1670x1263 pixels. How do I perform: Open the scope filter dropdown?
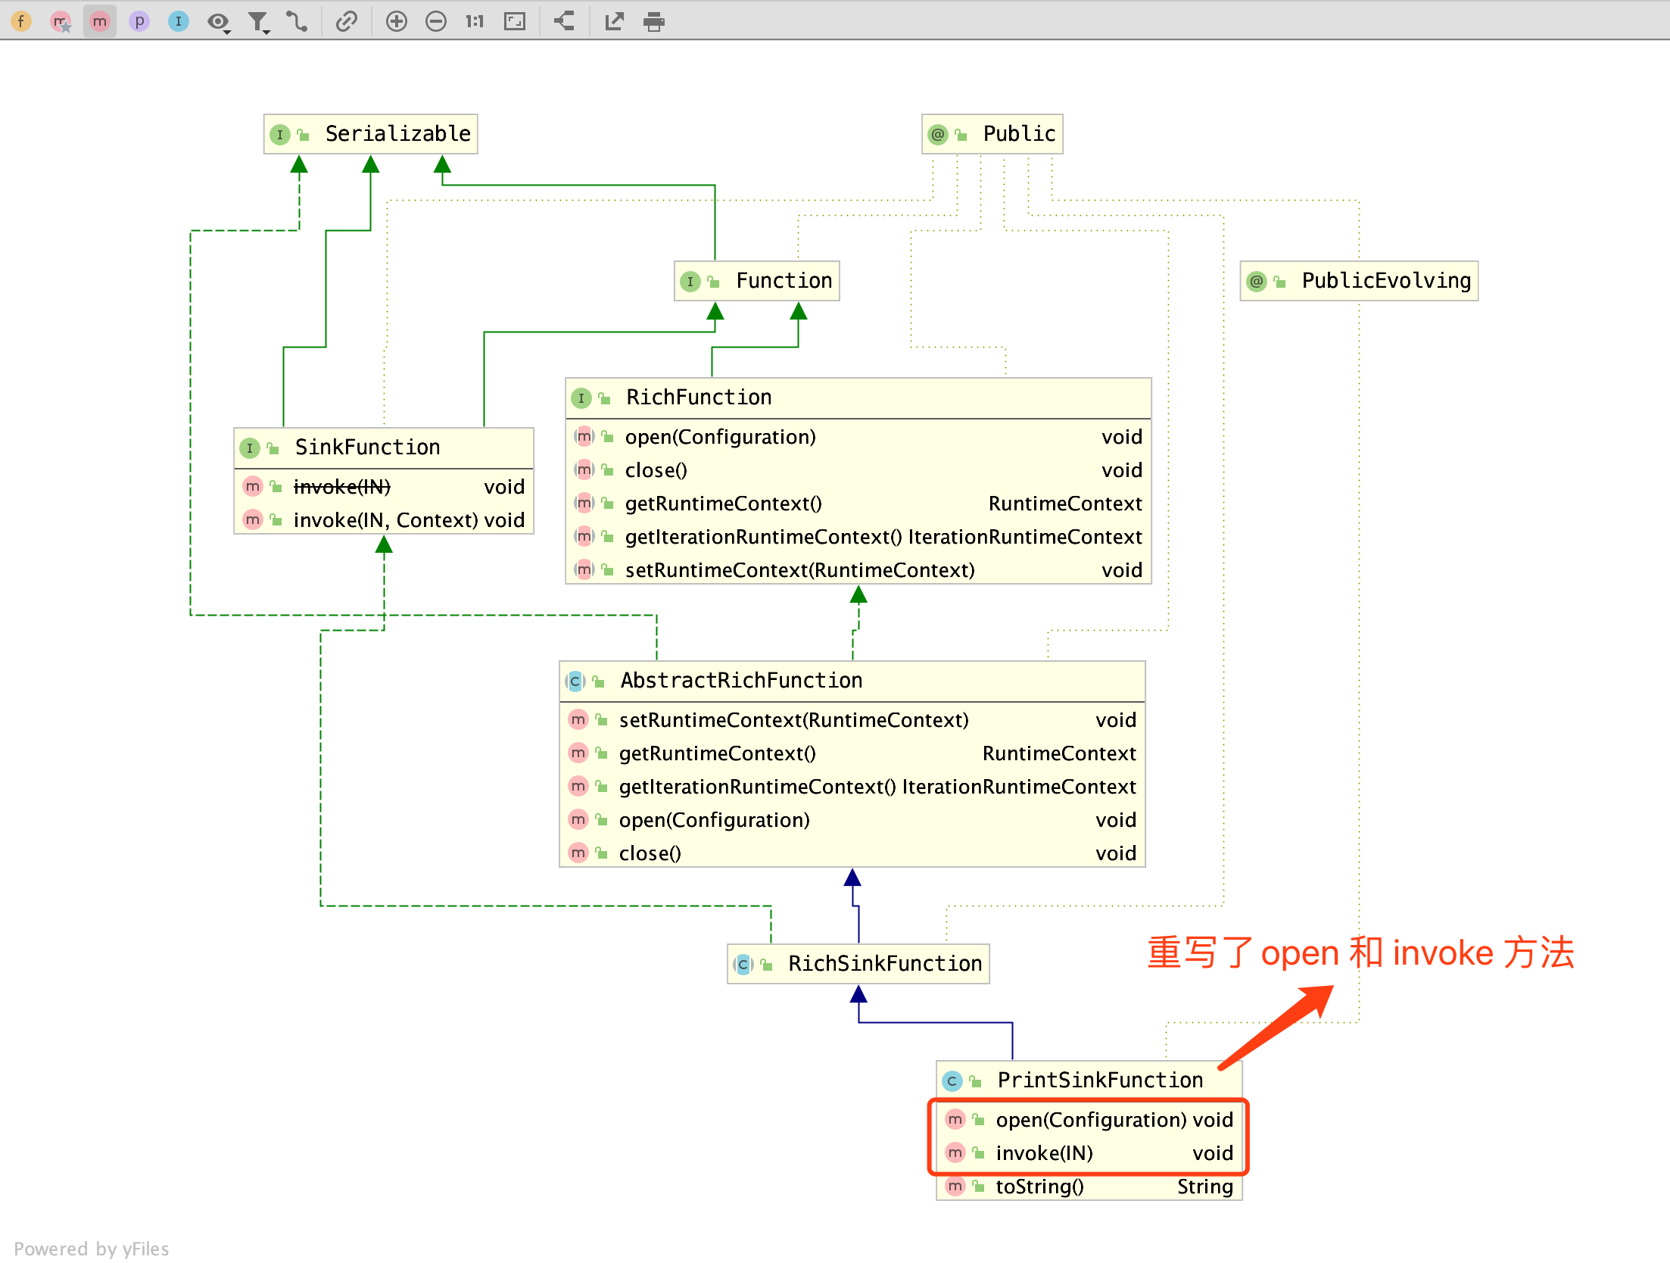[259, 22]
